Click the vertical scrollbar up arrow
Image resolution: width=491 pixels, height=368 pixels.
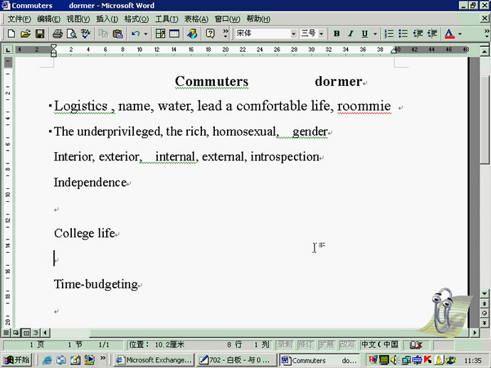pos(485,50)
